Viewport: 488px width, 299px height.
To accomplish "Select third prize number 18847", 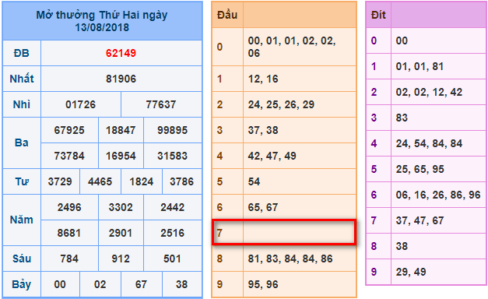I will (x=121, y=130).
